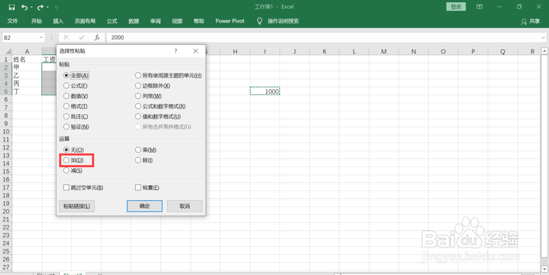Switch to the Power Pivot tab

[x=230, y=21]
